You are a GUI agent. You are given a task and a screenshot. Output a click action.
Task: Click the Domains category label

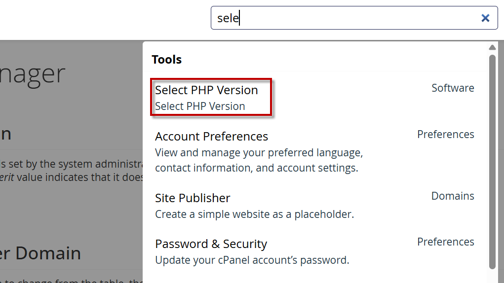[453, 196]
